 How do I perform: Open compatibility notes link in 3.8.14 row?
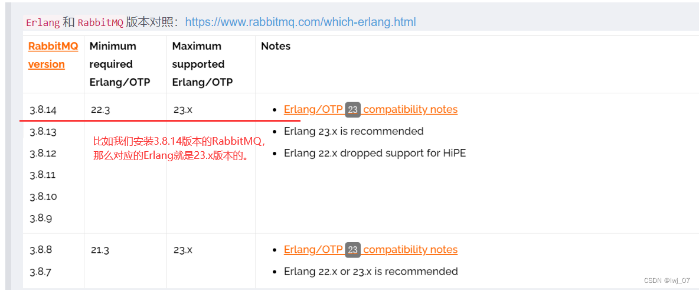click(x=370, y=109)
